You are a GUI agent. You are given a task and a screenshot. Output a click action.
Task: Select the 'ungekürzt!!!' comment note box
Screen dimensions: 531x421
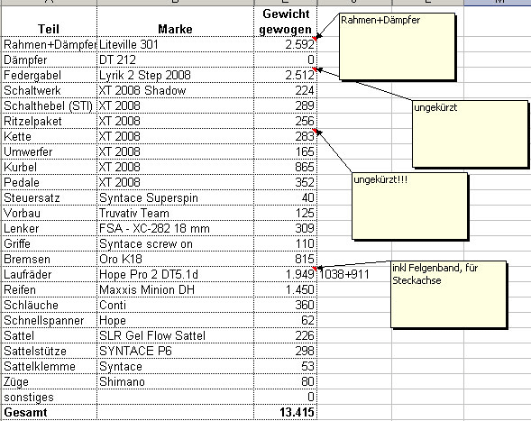coord(410,206)
